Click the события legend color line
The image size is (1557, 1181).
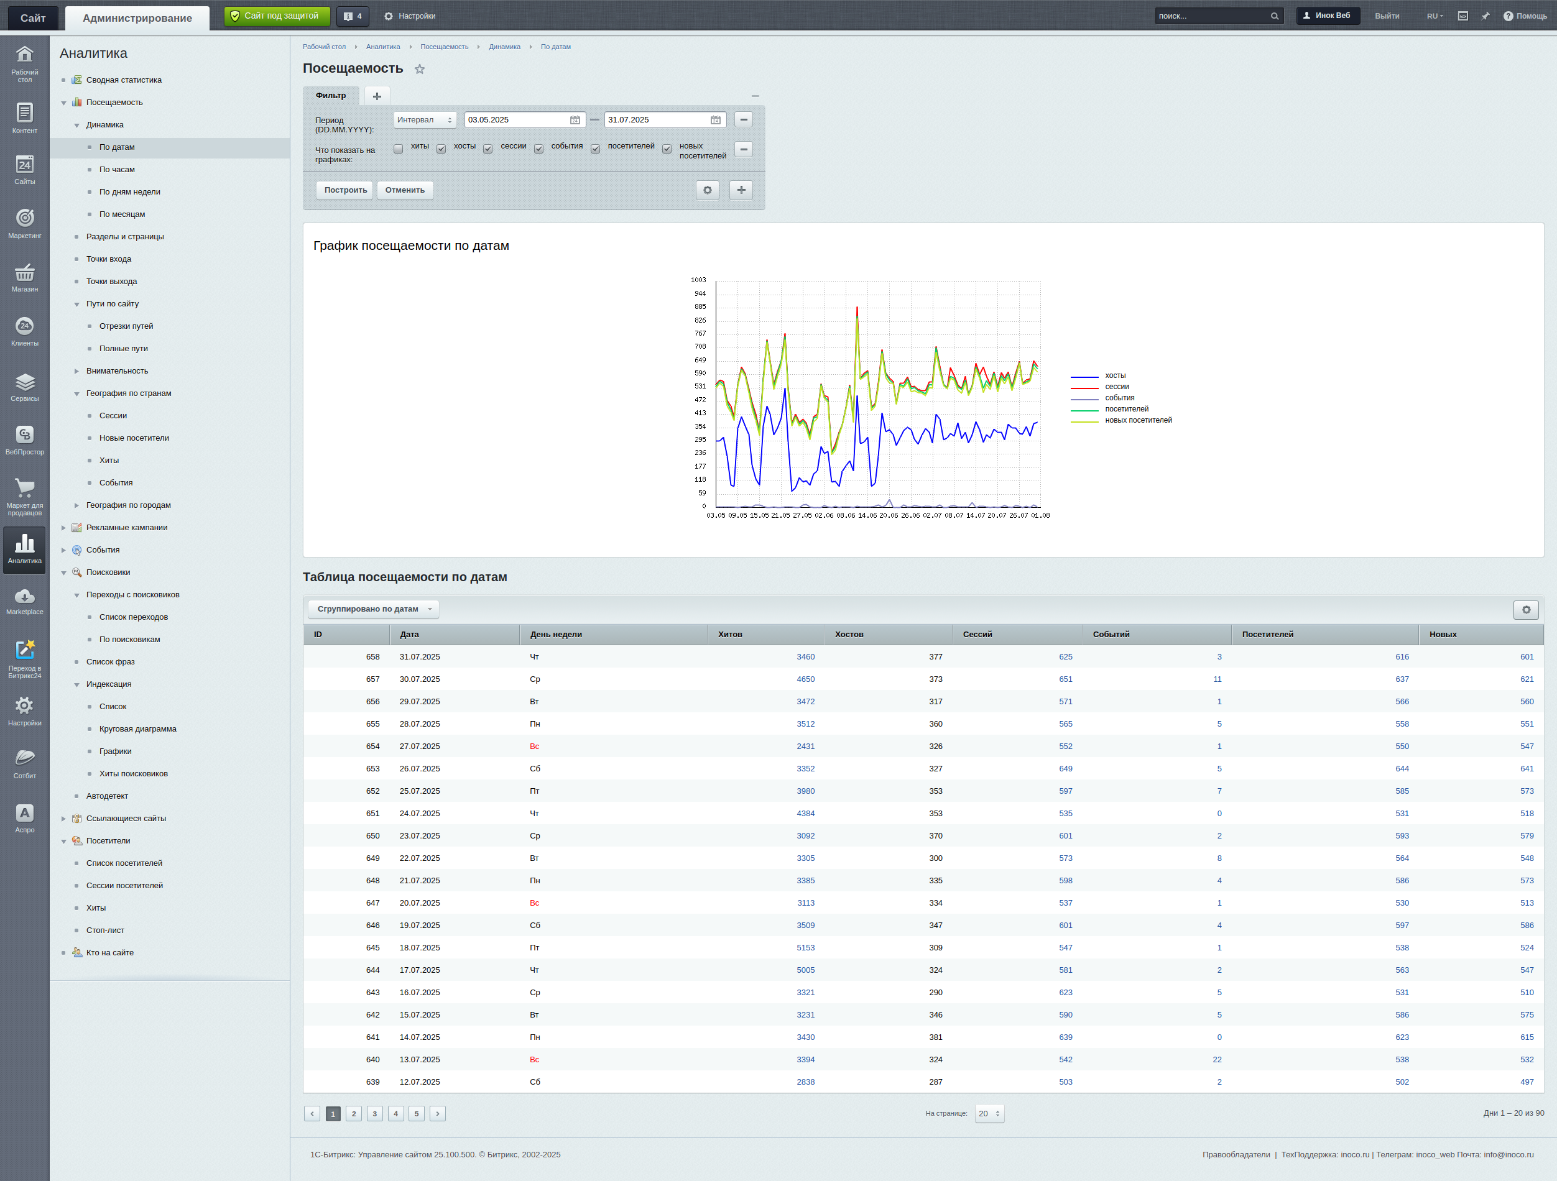(x=1084, y=398)
